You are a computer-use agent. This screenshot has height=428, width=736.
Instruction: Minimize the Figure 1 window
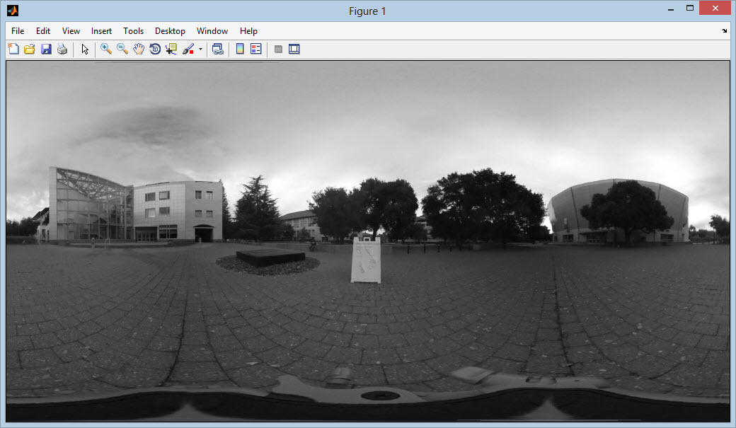671,8
